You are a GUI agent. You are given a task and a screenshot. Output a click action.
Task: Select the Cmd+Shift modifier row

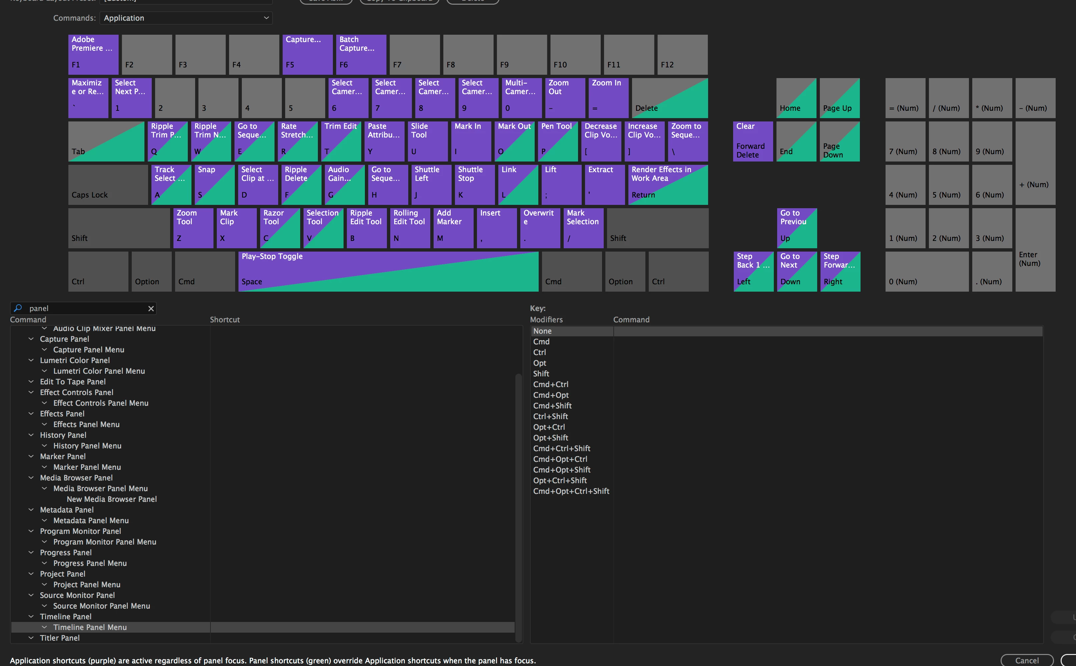tap(552, 405)
